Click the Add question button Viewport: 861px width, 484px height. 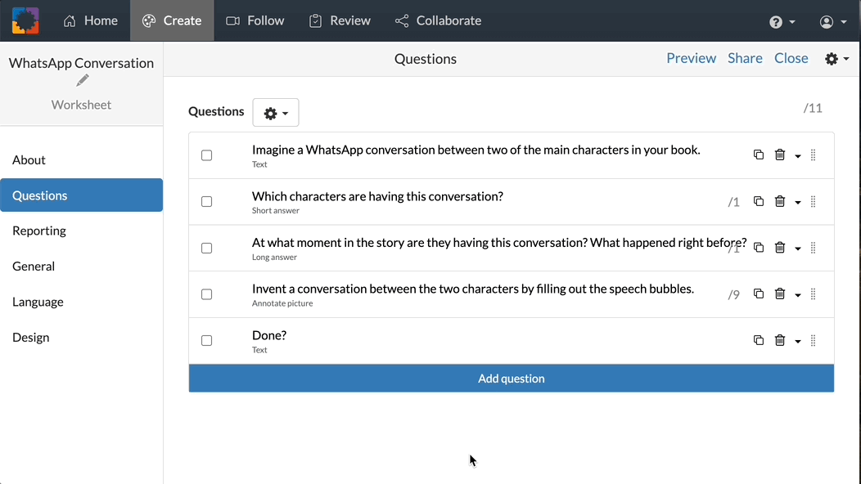pos(511,379)
